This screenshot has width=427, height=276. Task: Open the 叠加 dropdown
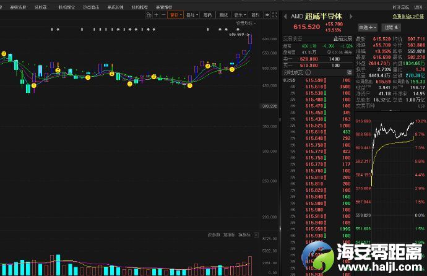[192, 15]
